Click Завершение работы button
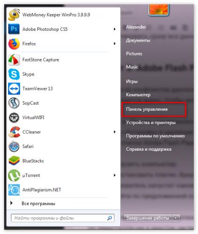The height and width of the screenshot is (234, 198). [x=147, y=218]
